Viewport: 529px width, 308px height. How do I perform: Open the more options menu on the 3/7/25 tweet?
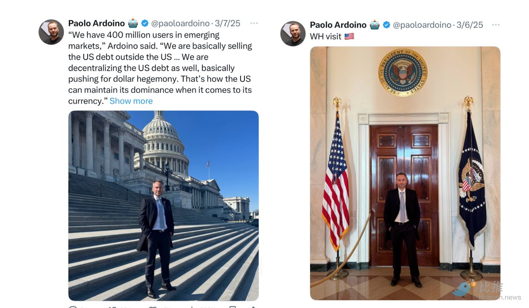(x=254, y=23)
